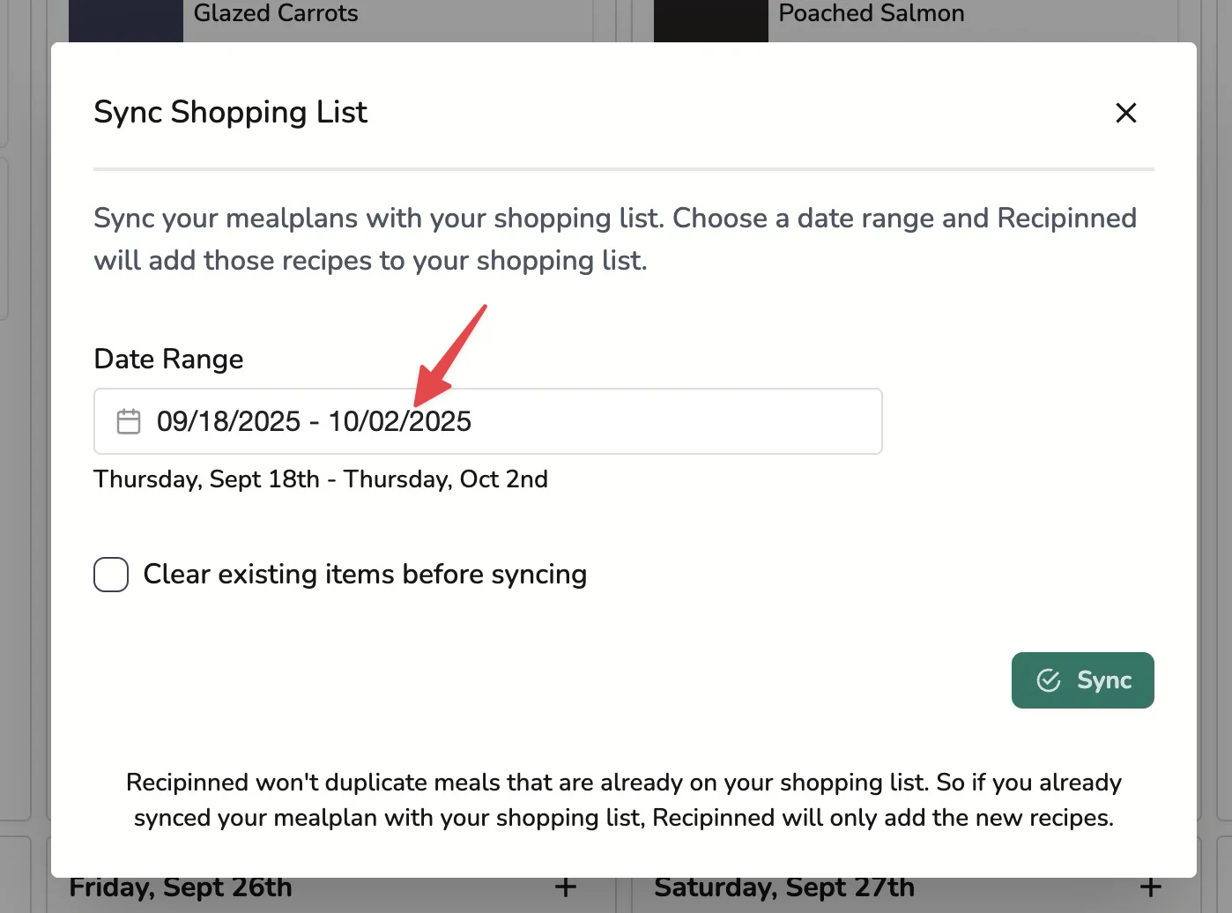This screenshot has height=913, width=1232.
Task: Open the date range picker
Action: click(487, 421)
